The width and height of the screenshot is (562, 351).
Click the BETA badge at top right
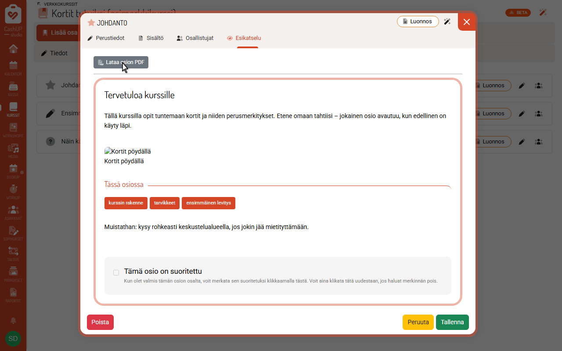pyautogui.click(x=518, y=12)
